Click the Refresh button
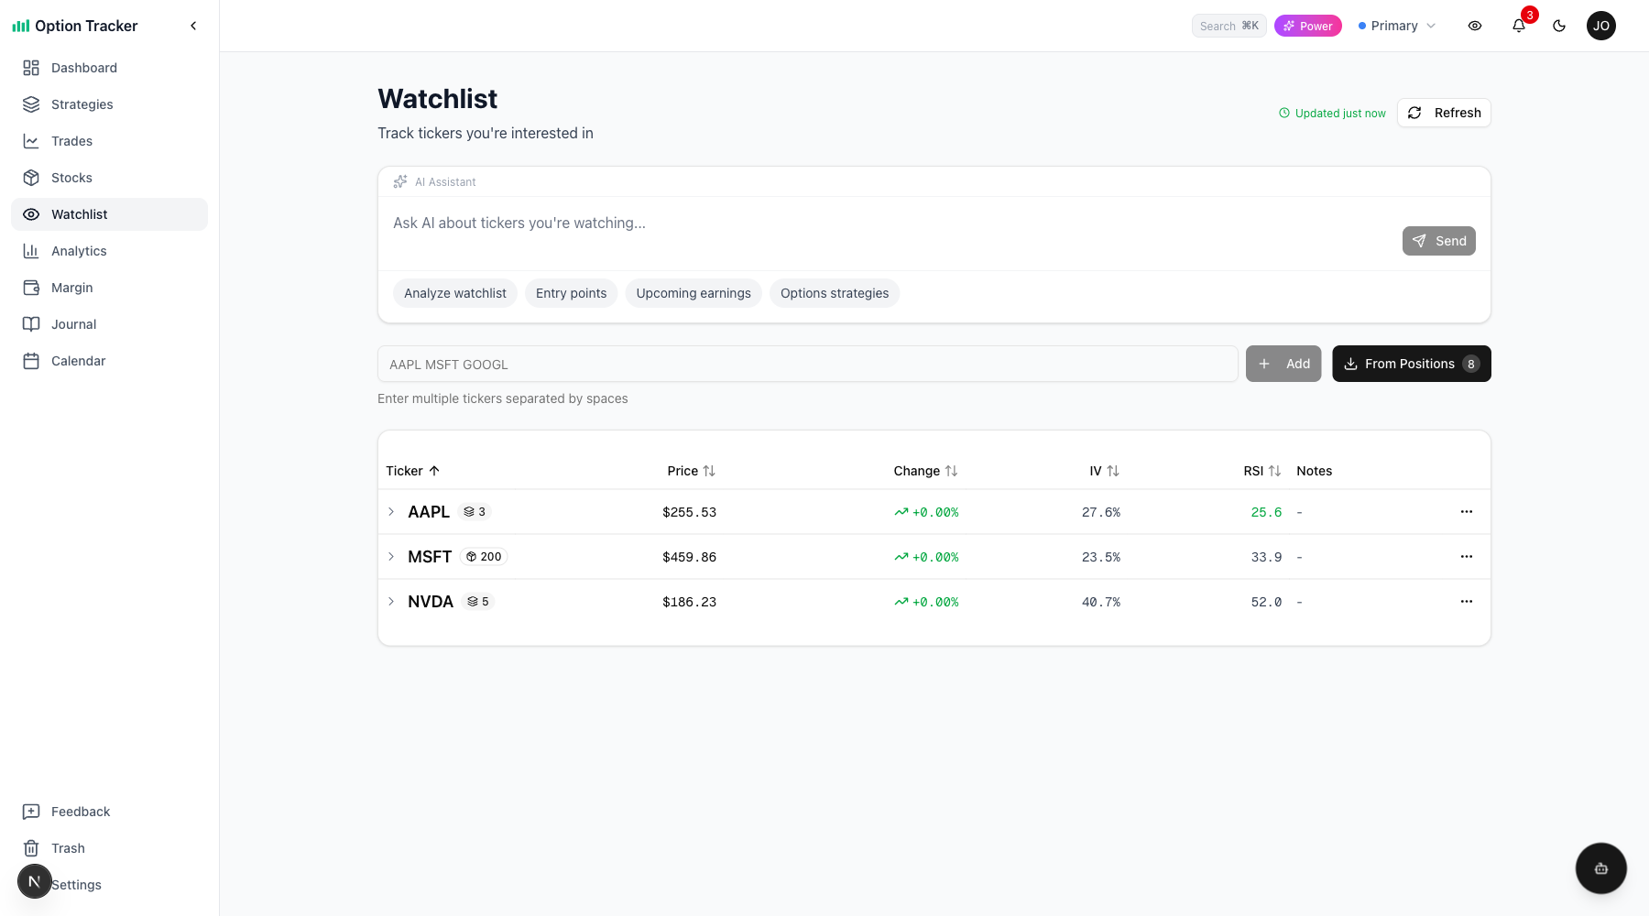This screenshot has width=1649, height=916. click(1444, 113)
